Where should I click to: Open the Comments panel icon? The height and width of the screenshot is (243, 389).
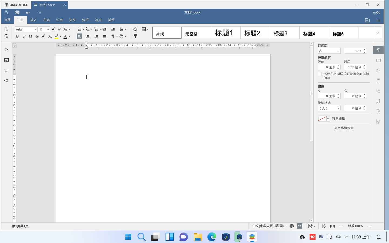(x=6, y=60)
